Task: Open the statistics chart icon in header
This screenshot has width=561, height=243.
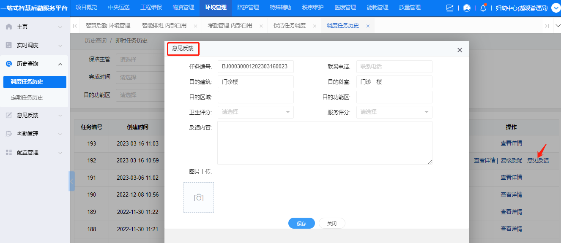Action: coord(450,8)
